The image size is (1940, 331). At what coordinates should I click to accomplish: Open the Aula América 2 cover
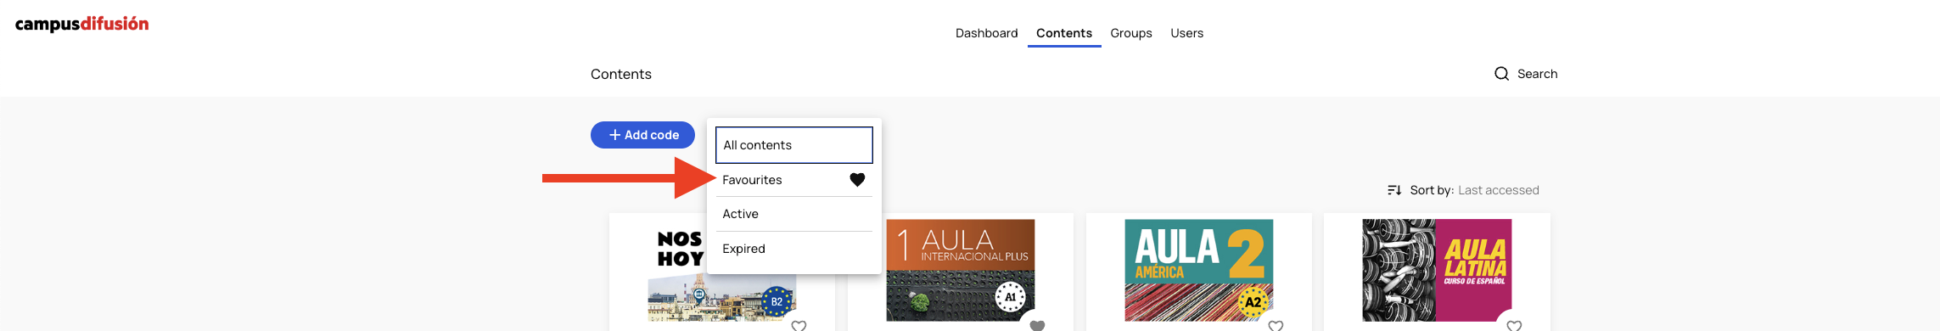click(x=1199, y=270)
